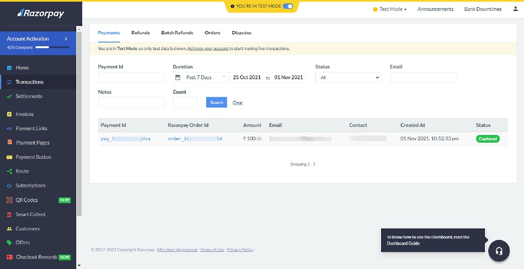Click the Count input field
524x269 pixels.
[185, 103]
